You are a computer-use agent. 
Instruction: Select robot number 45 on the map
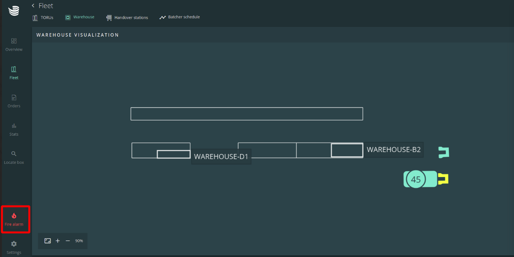click(x=416, y=179)
